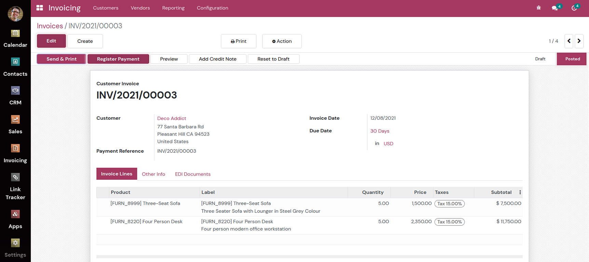This screenshot has height=262, width=589.
Task: Select the Draft status in status bar
Action: point(540,59)
